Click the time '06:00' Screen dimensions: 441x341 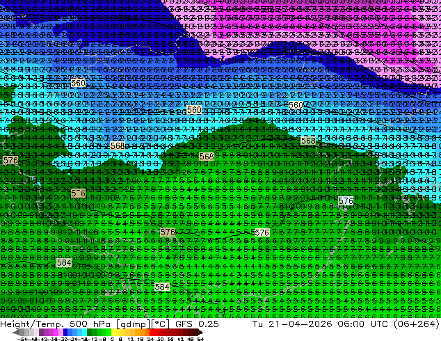(351, 324)
